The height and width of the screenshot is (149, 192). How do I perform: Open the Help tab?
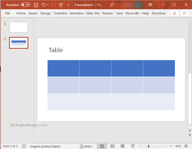tap(145, 13)
